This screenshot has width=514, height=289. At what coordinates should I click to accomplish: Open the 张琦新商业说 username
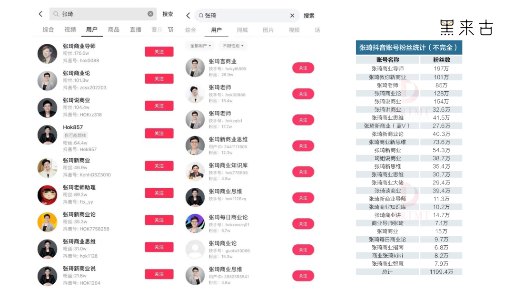pos(79,269)
